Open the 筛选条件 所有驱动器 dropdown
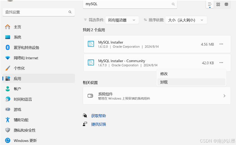This screenshot has height=145, width=236. [122, 20]
